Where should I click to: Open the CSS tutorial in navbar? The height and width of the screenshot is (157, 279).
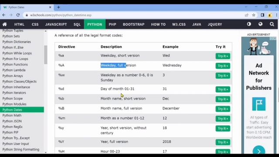[x=35, y=24]
